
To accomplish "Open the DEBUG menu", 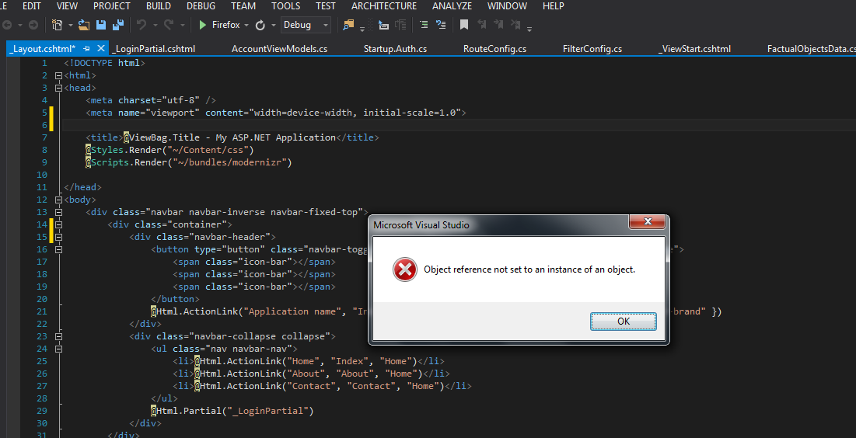I will [201, 6].
